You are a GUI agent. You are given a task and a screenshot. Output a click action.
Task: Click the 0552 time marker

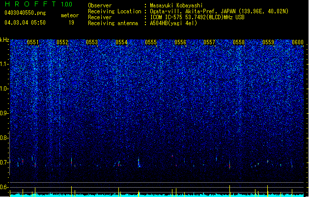point(62,42)
